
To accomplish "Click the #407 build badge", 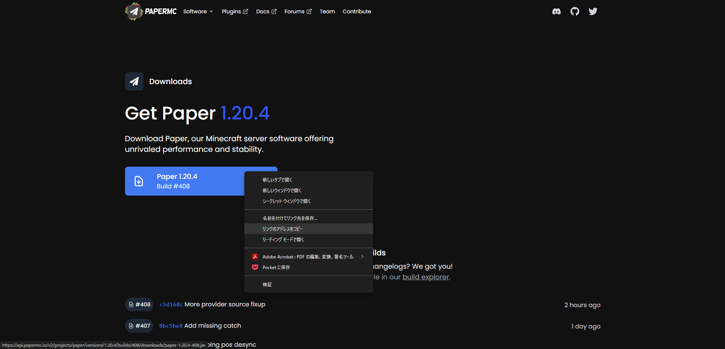I will [x=139, y=326].
